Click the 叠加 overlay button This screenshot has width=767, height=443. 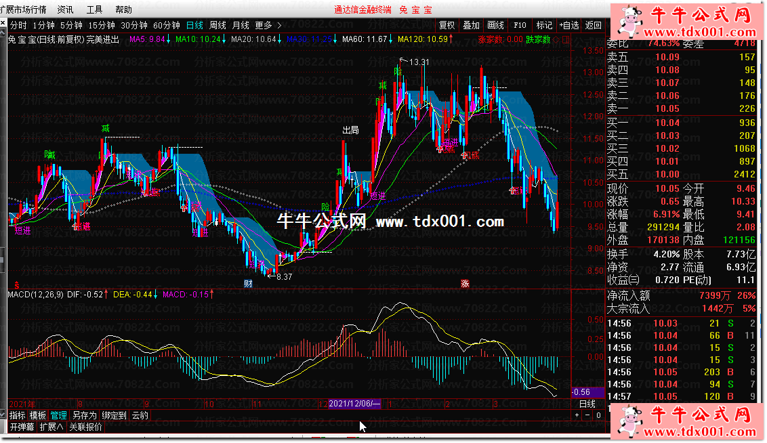coord(471,26)
